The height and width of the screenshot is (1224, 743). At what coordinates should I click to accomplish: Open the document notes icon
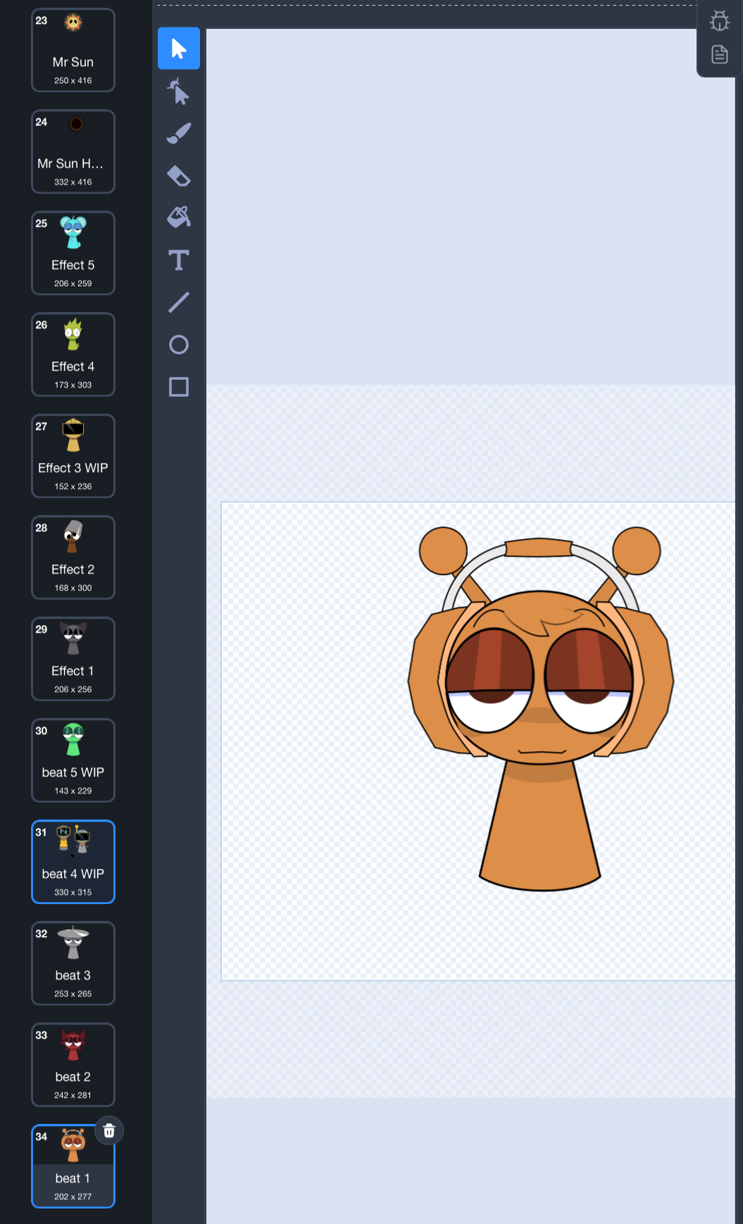click(x=720, y=54)
